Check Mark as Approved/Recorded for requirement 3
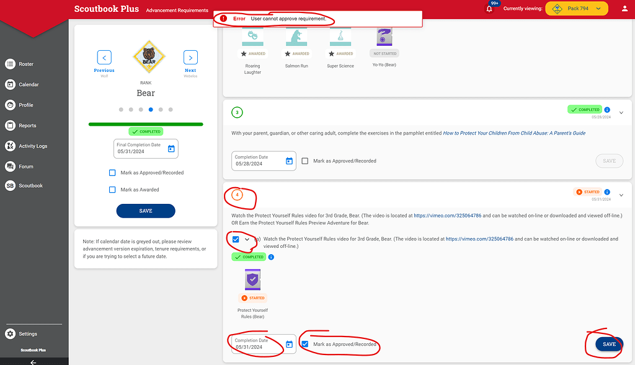This screenshot has width=635, height=365. (x=304, y=161)
